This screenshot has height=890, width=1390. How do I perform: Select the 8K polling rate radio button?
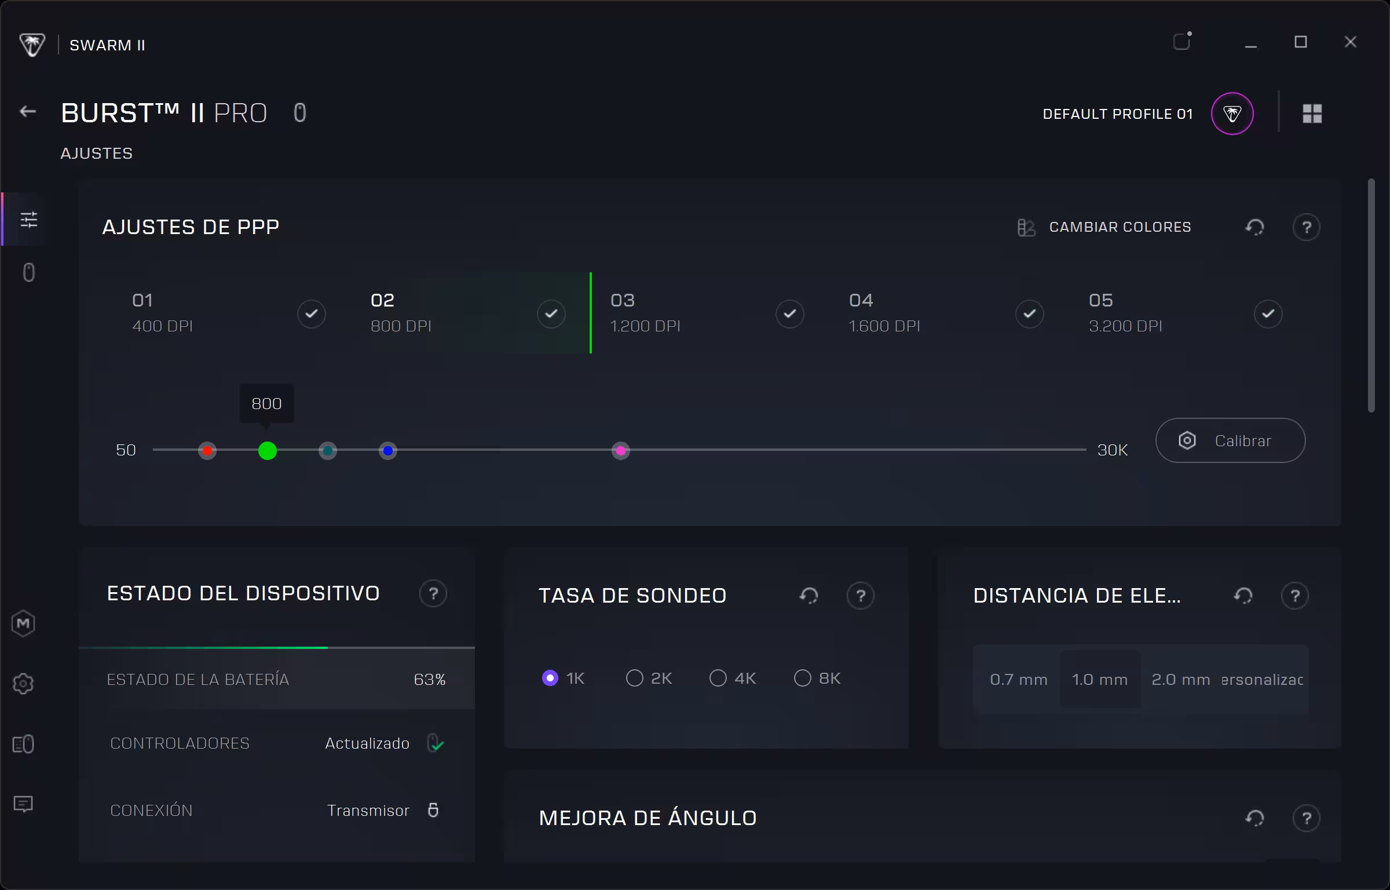pyautogui.click(x=803, y=678)
